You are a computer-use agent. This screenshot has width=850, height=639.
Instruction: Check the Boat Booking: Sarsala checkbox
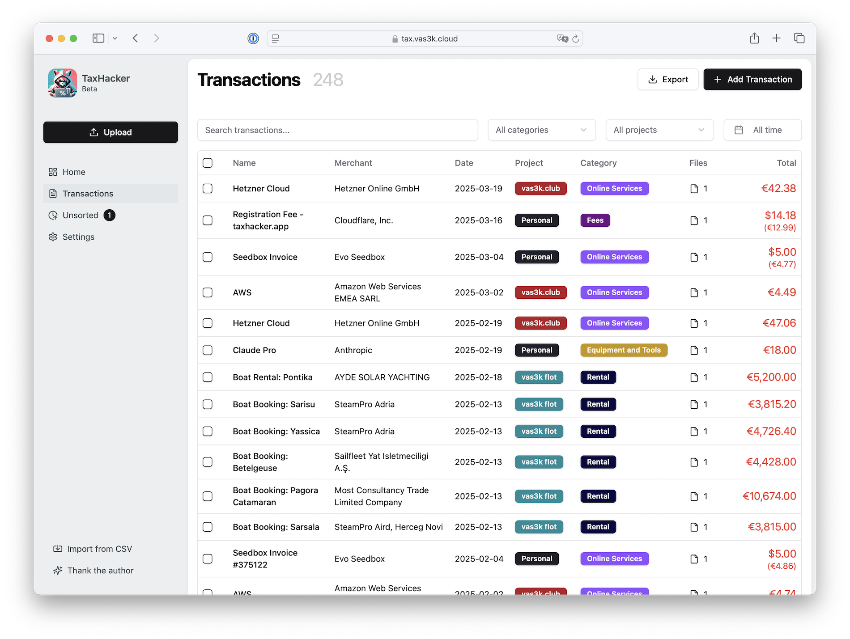tap(208, 527)
